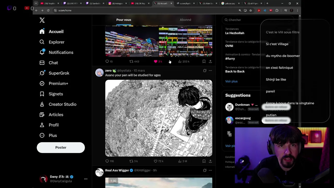This screenshot has height=188, width=334.
Task: Switch to the Tropblar YouTube browser tab
Action: 50,3
